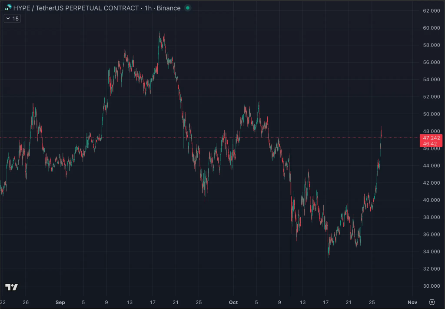The image size is (445, 309).
Task: Click the 40.000 price axis label
Action: (431, 200)
